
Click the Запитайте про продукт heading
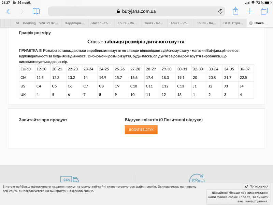(43, 120)
